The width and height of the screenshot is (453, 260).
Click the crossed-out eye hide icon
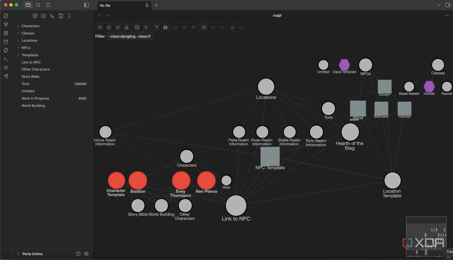point(194,27)
